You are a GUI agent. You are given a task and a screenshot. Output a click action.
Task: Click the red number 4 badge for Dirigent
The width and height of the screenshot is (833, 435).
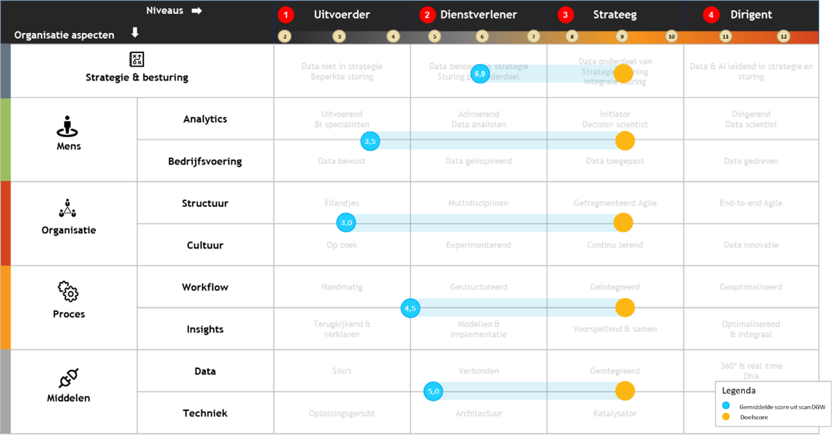point(711,14)
